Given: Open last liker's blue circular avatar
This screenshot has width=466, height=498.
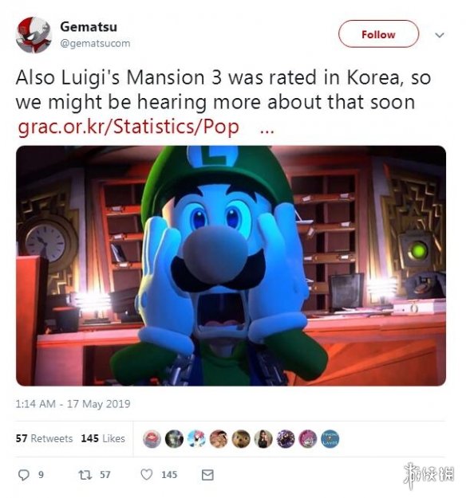Looking at the screenshot, I should coord(330,439).
